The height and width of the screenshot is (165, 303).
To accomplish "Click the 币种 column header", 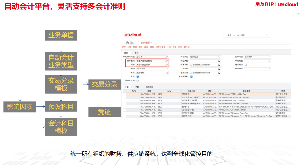I will (211, 91).
